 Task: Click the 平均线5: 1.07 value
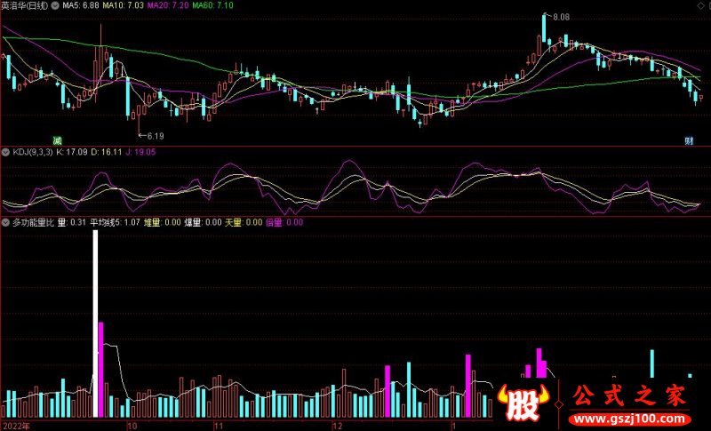[116, 222]
